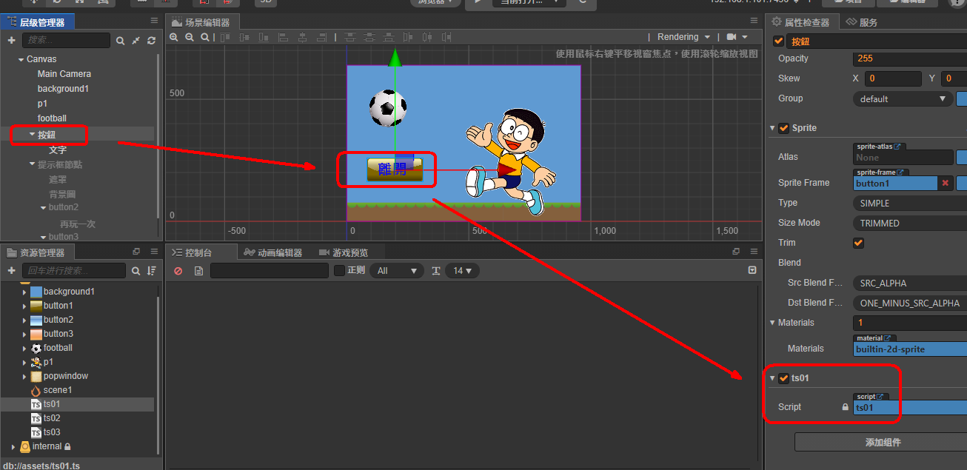967x470 pixels.
Task: Uncheck the Trim checkbox
Action: (x=859, y=243)
